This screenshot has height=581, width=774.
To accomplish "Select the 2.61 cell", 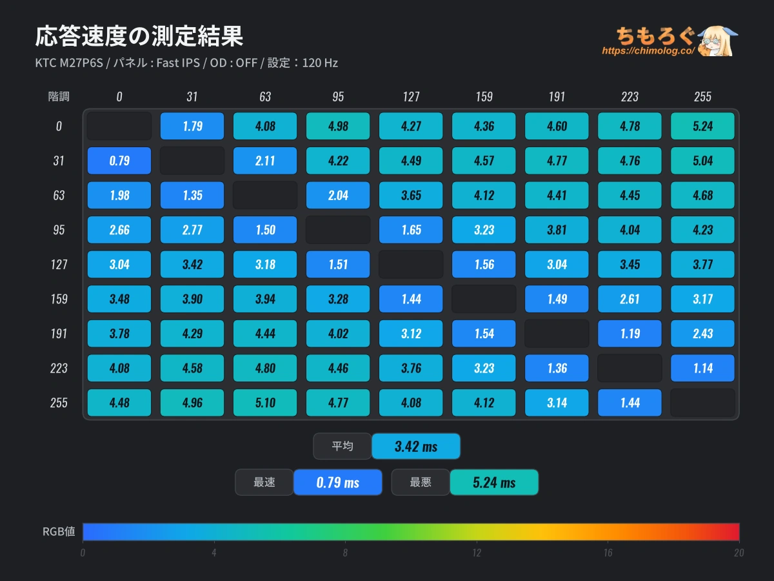I will pos(630,299).
